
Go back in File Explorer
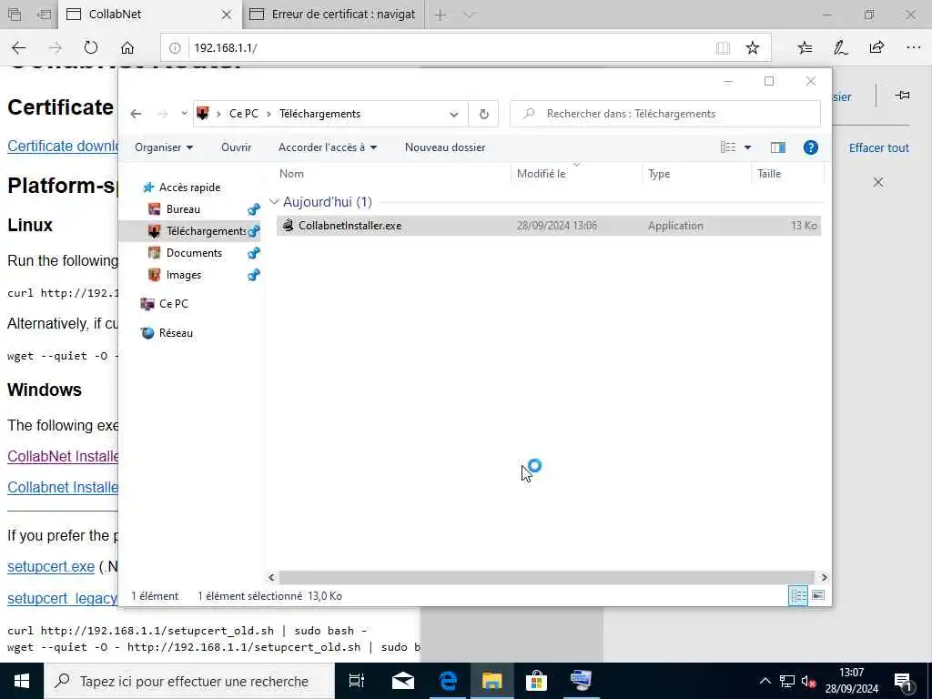coord(137,114)
